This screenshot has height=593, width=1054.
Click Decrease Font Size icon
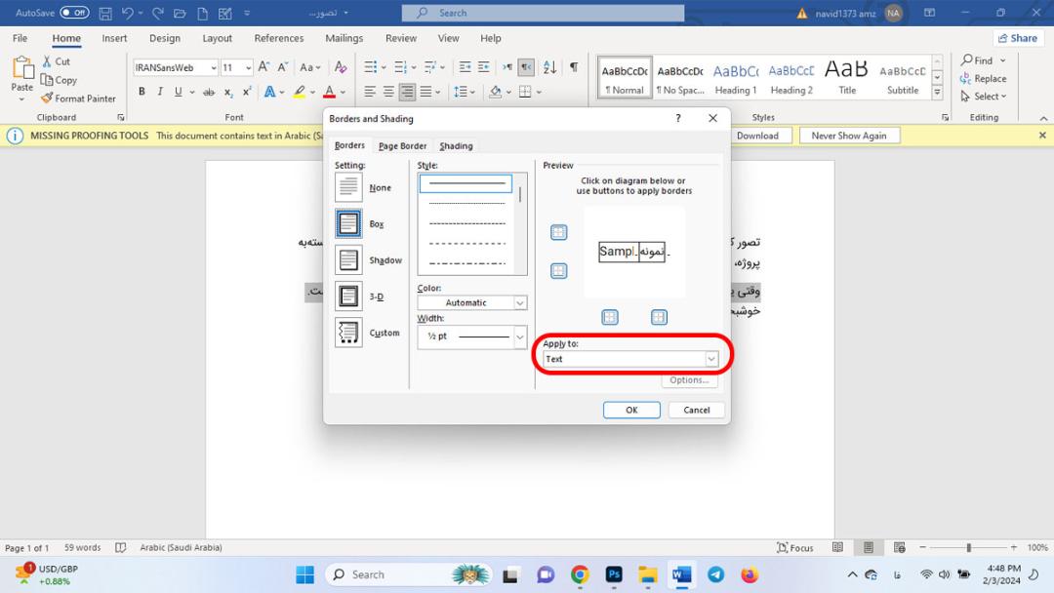coord(283,67)
